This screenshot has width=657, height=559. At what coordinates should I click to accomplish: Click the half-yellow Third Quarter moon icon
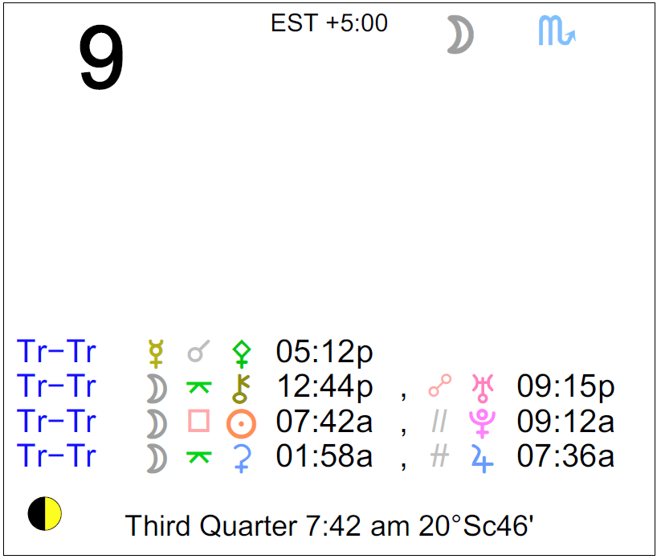coord(45,514)
